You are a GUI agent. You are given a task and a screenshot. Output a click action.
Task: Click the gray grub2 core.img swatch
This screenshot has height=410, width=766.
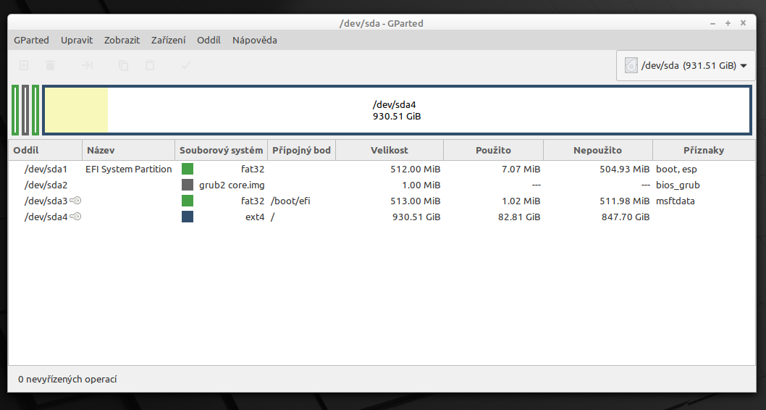pos(187,185)
